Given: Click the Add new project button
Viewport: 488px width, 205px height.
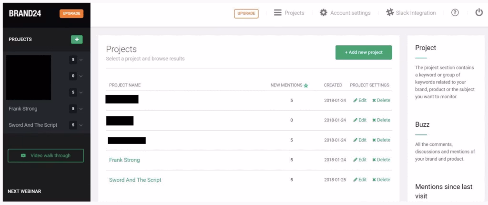Looking at the screenshot, I should (363, 52).
